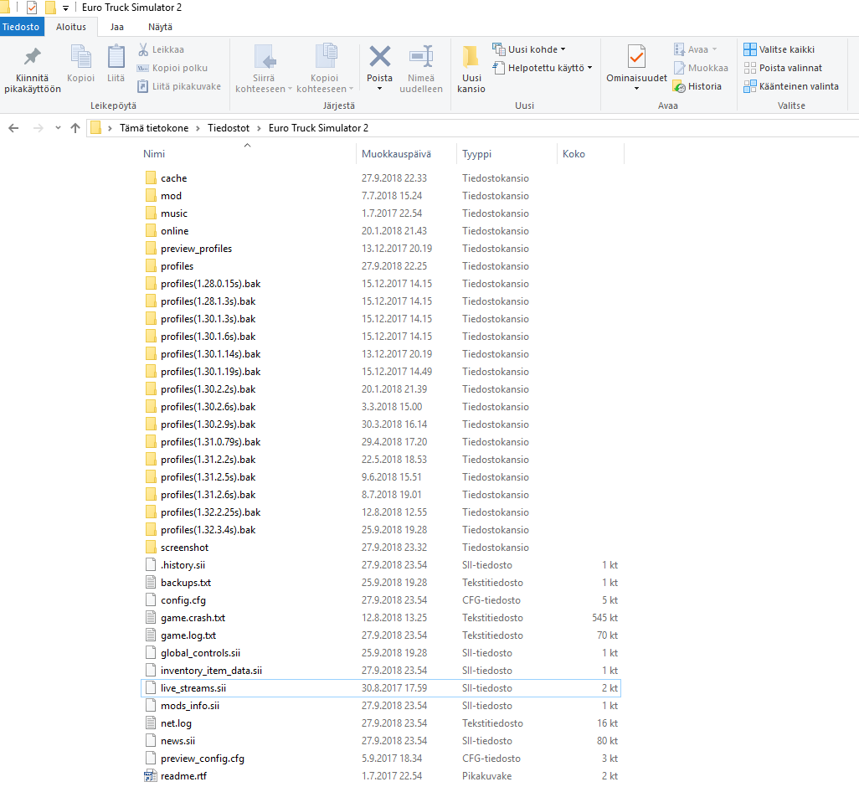Click the Kopioi copy icon

(x=81, y=57)
